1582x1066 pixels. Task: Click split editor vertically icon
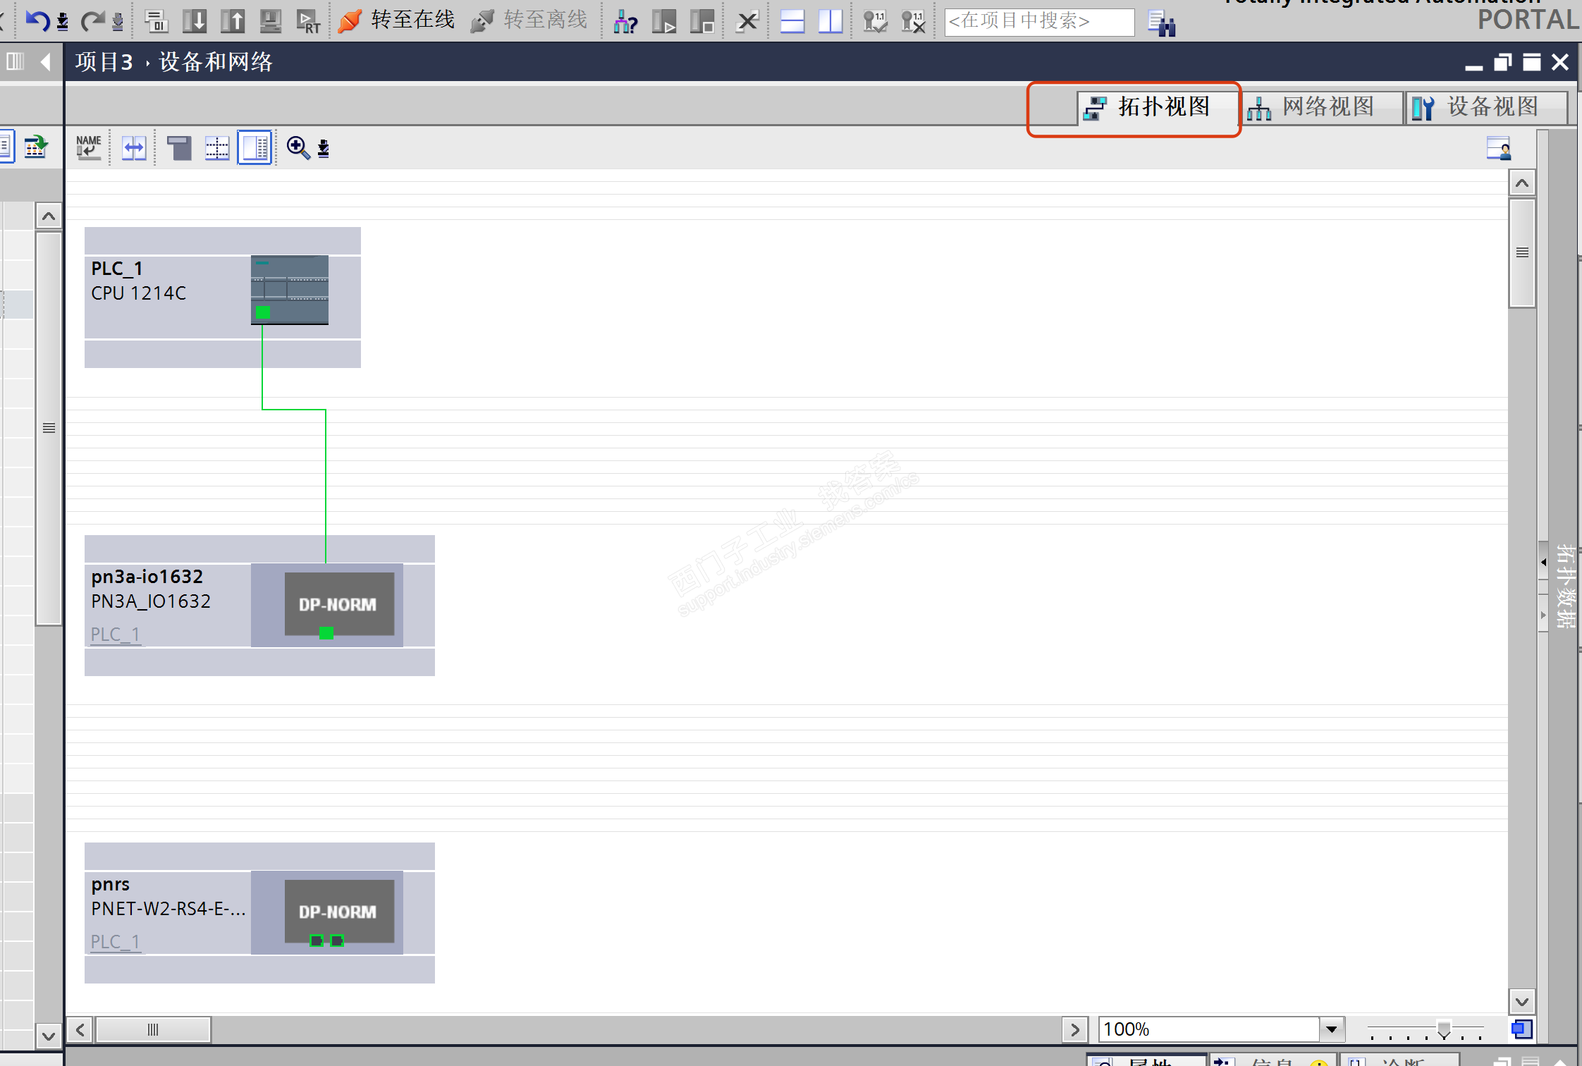pos(830,21)
